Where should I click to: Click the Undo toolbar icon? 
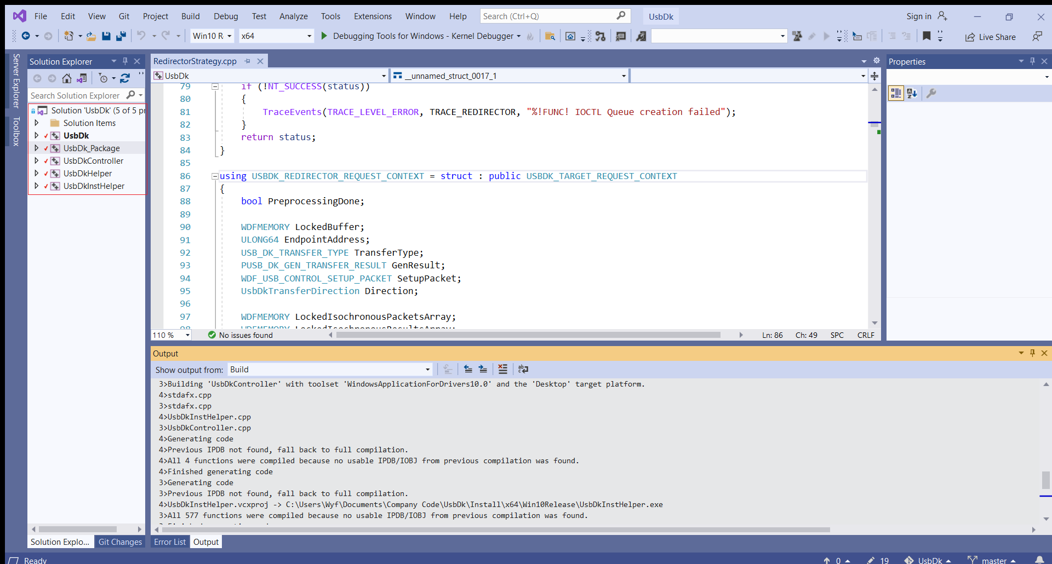(140, 36)
